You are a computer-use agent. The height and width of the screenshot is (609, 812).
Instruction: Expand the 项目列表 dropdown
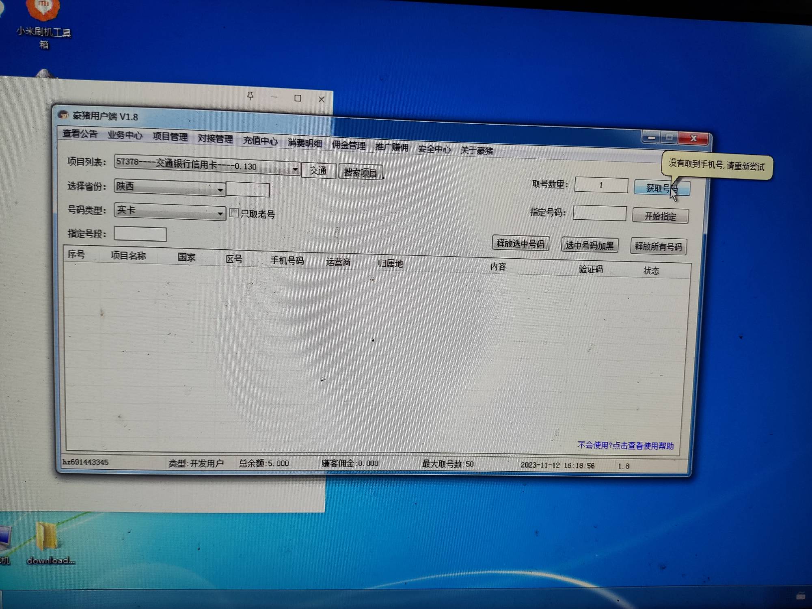pos(295,169)
